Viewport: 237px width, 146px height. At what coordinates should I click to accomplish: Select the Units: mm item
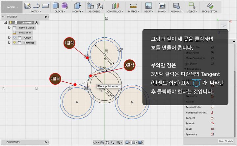coord(25,32)
